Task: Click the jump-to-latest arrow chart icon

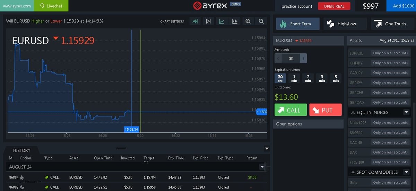Action: pos(195,21)
